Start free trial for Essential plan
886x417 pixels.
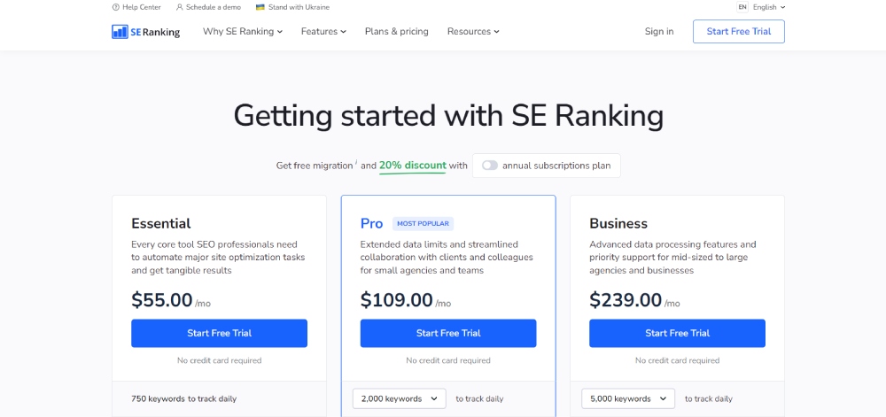pyautogui.click(x=219, y=333)
